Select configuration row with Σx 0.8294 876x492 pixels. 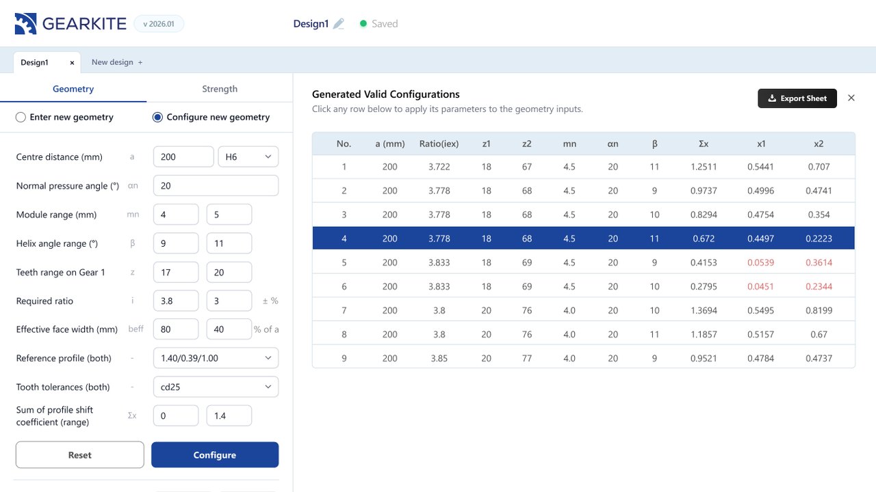584,215
